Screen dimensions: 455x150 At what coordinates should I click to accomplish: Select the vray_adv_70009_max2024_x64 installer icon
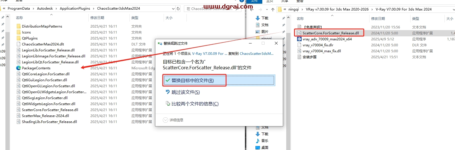click(299, 39)
